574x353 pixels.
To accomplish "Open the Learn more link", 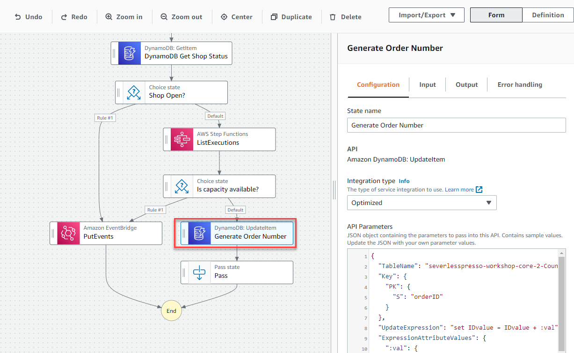I will point(459,190).
